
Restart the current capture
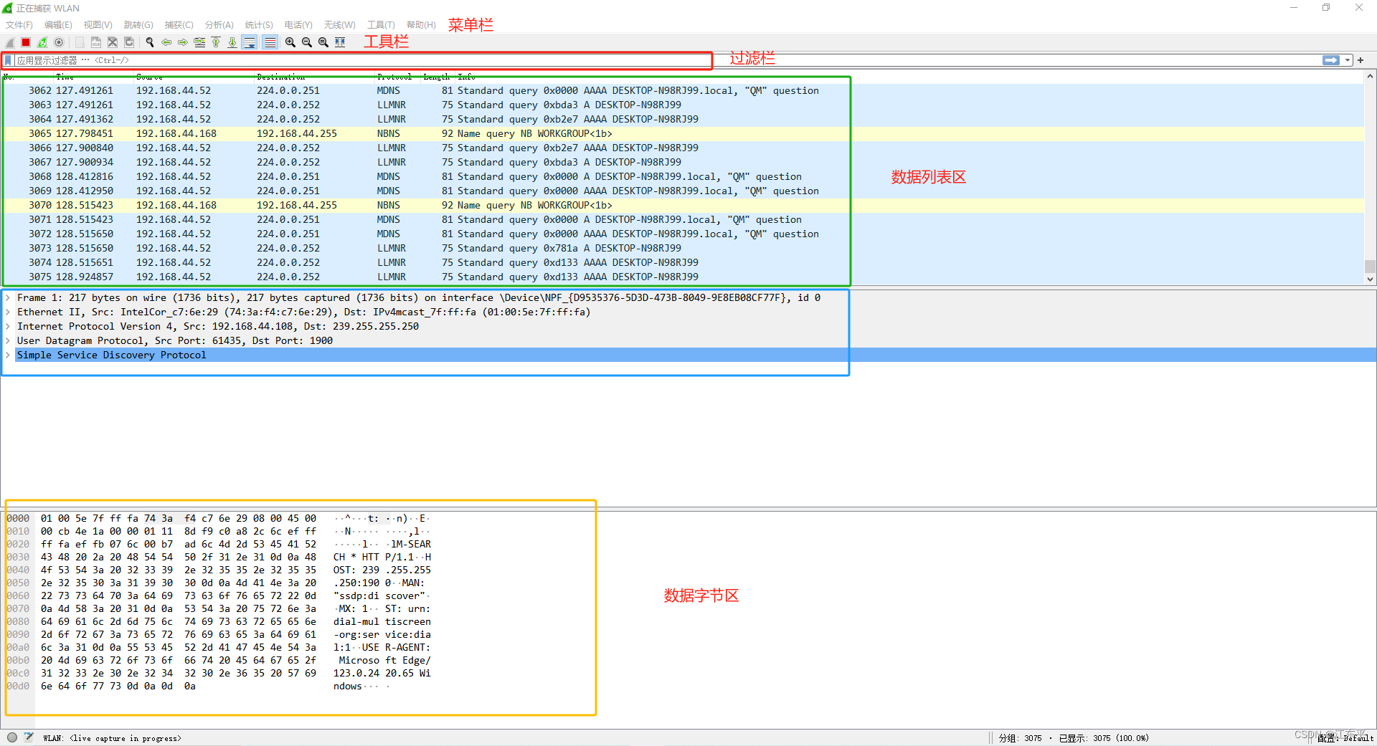point(42,42)
